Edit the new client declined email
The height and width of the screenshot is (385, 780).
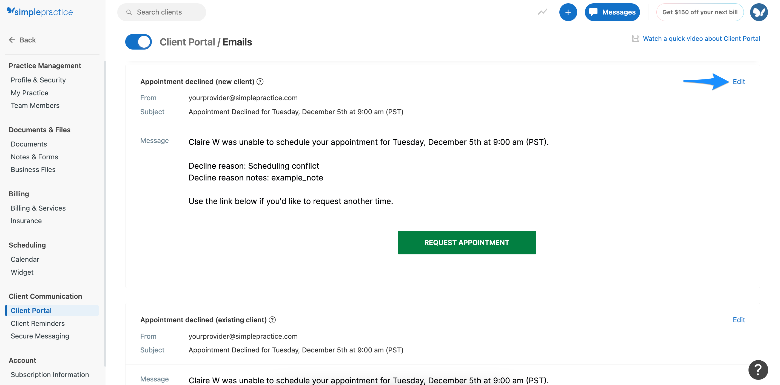(739, 81)
